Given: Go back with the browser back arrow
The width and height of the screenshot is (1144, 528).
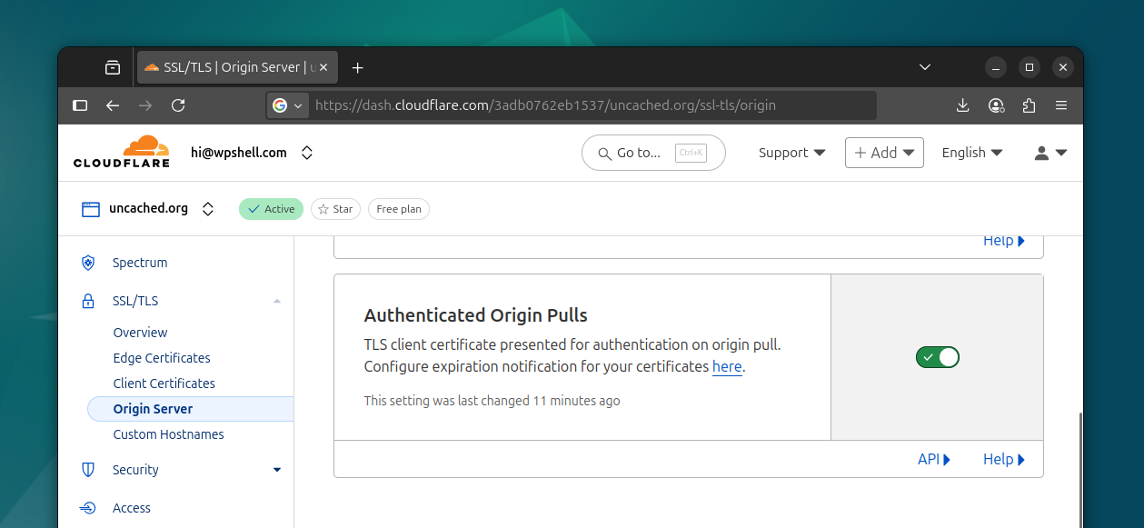Looking at the screenshot, I should (x=113, y=105).
